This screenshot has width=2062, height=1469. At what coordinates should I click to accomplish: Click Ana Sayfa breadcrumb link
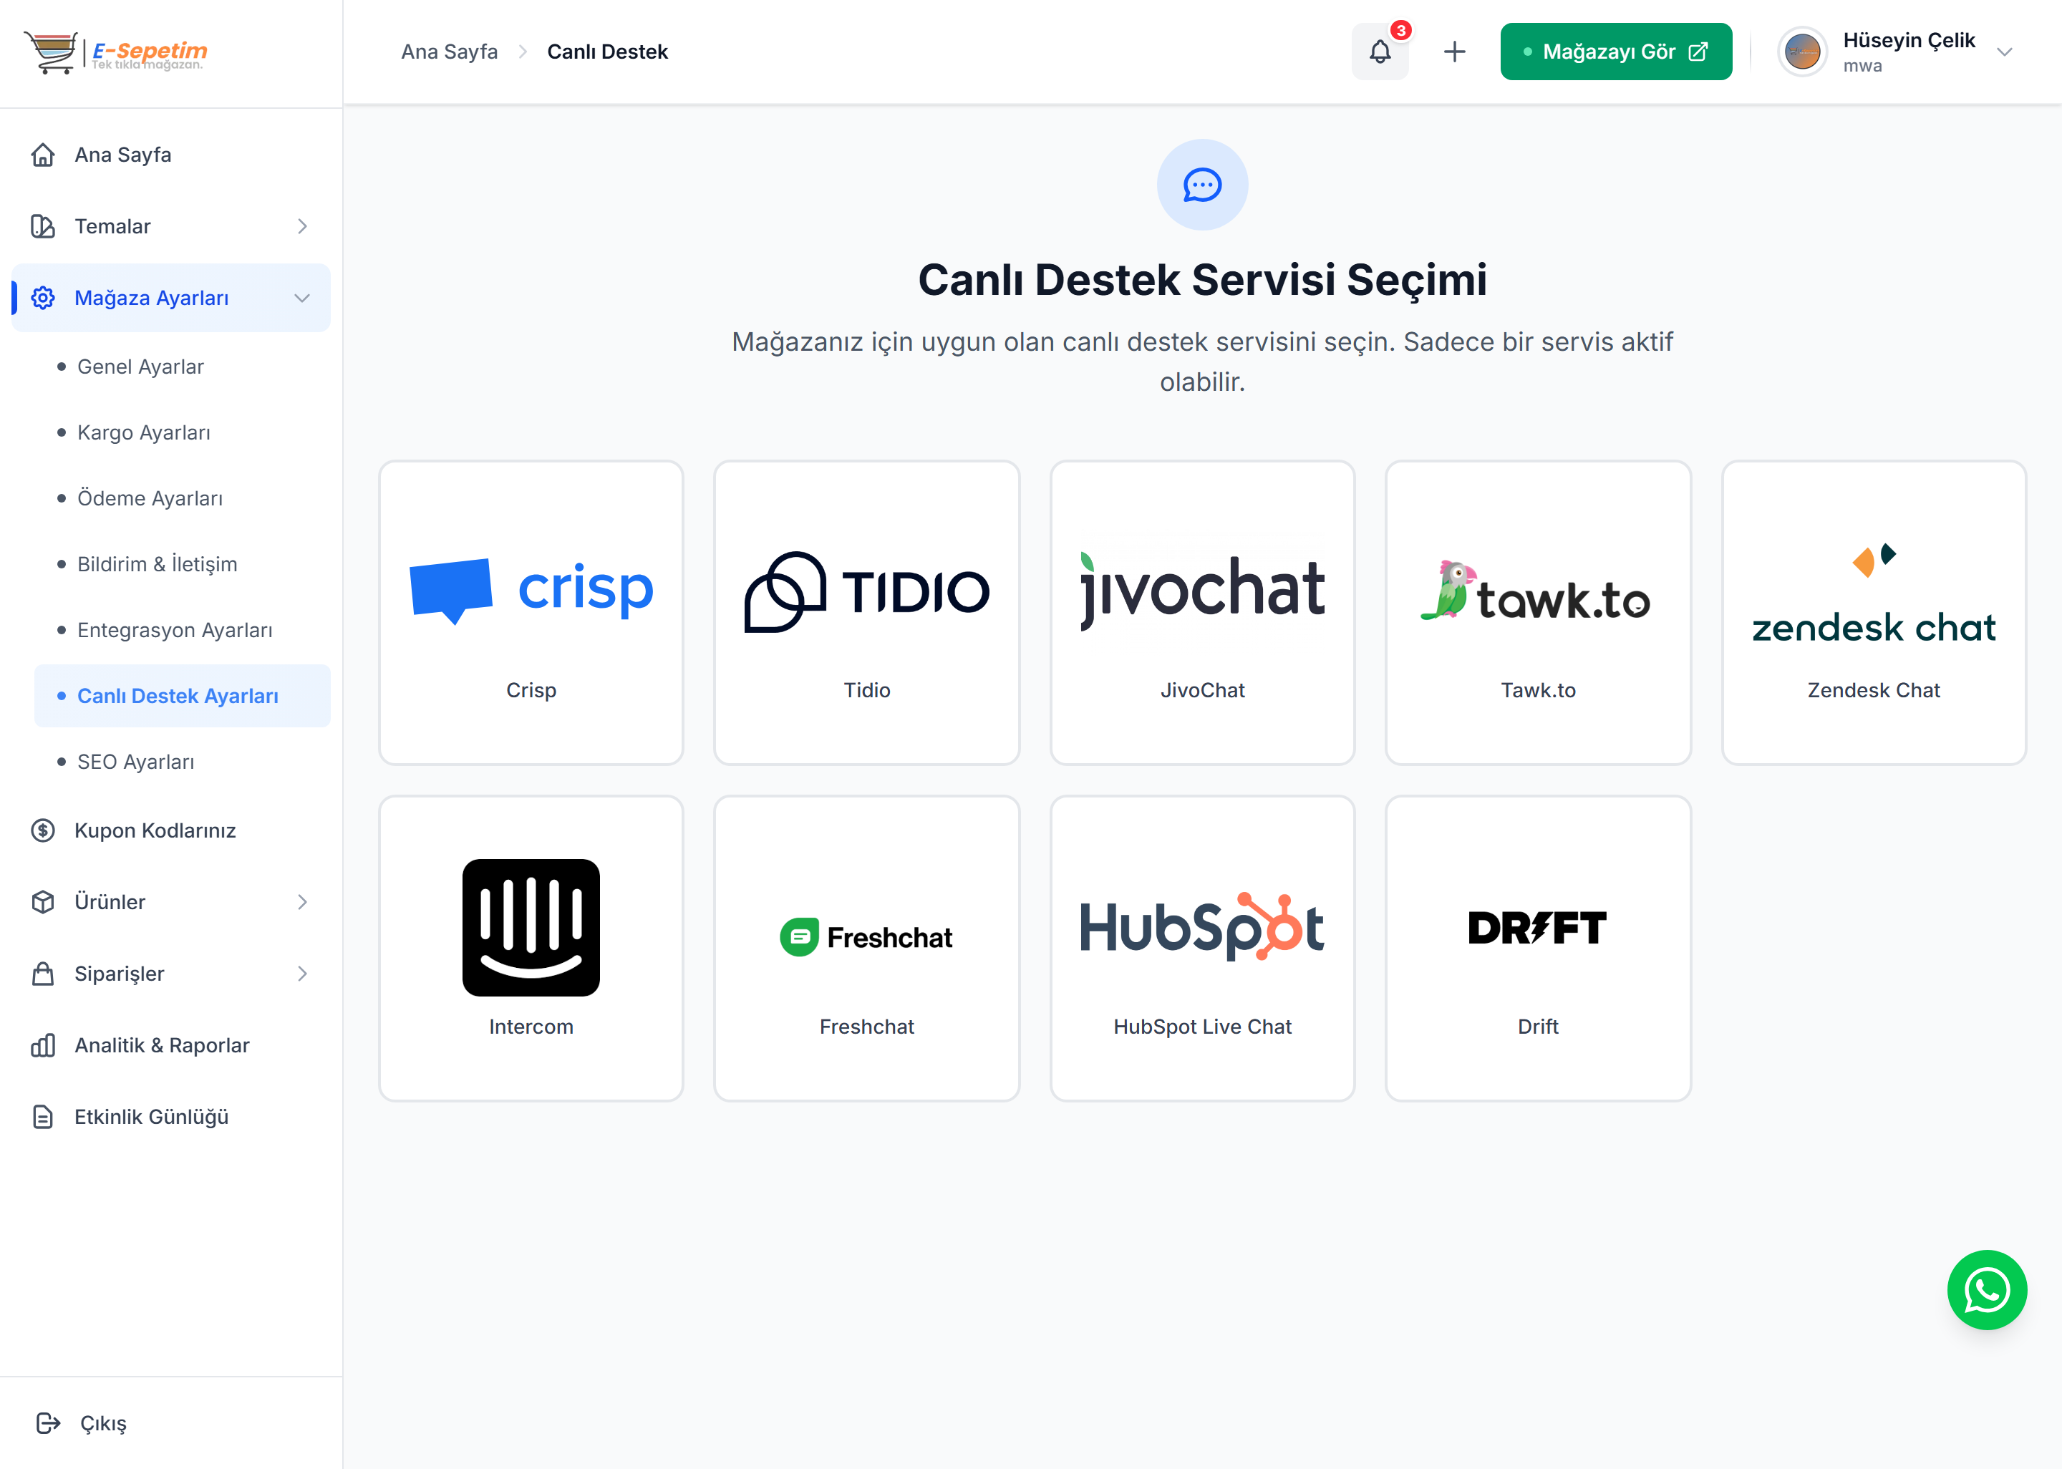tap(450, 52)
